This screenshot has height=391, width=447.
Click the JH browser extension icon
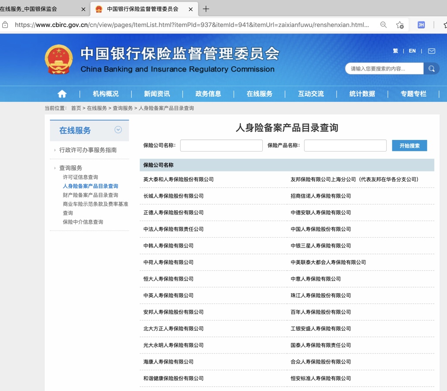[421, 25]
